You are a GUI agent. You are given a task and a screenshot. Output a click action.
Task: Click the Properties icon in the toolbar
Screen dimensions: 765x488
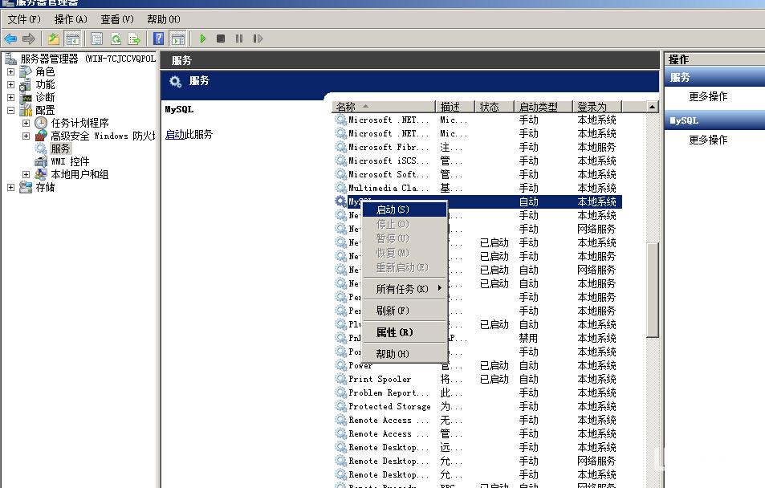[x=97, y=39]
